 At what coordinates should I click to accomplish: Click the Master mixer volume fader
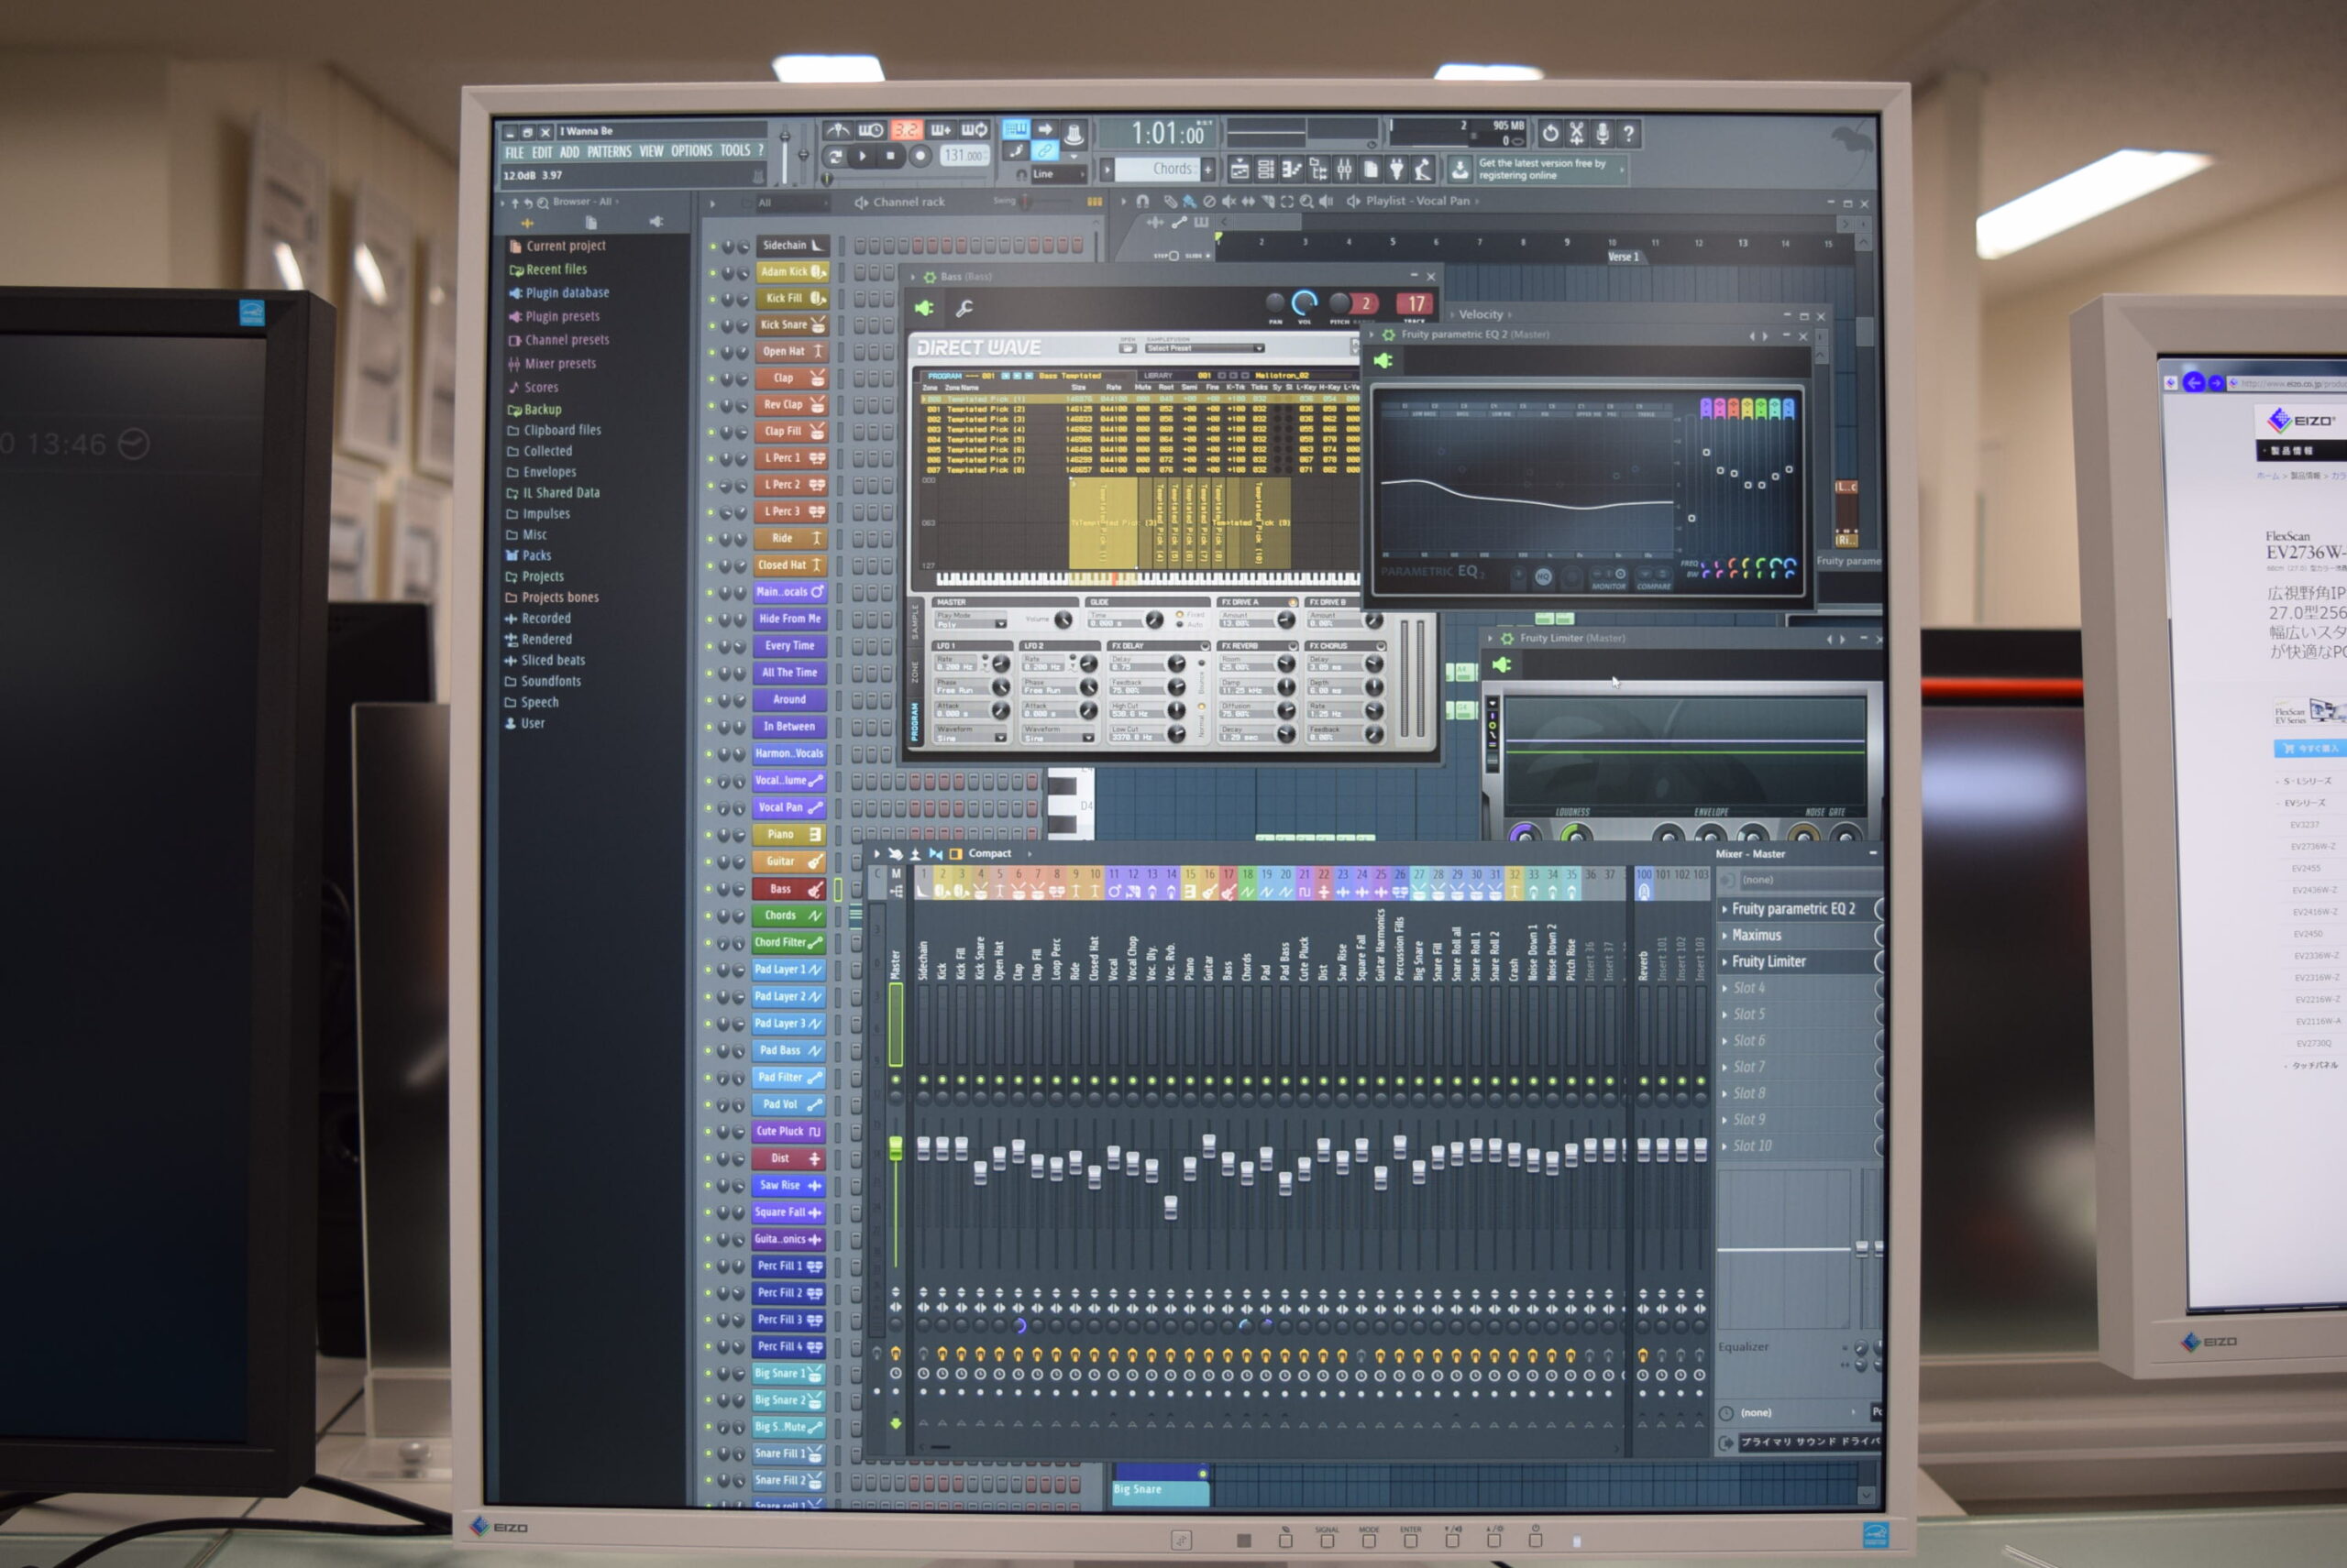pyautogui.click(x=896, y=1149)
